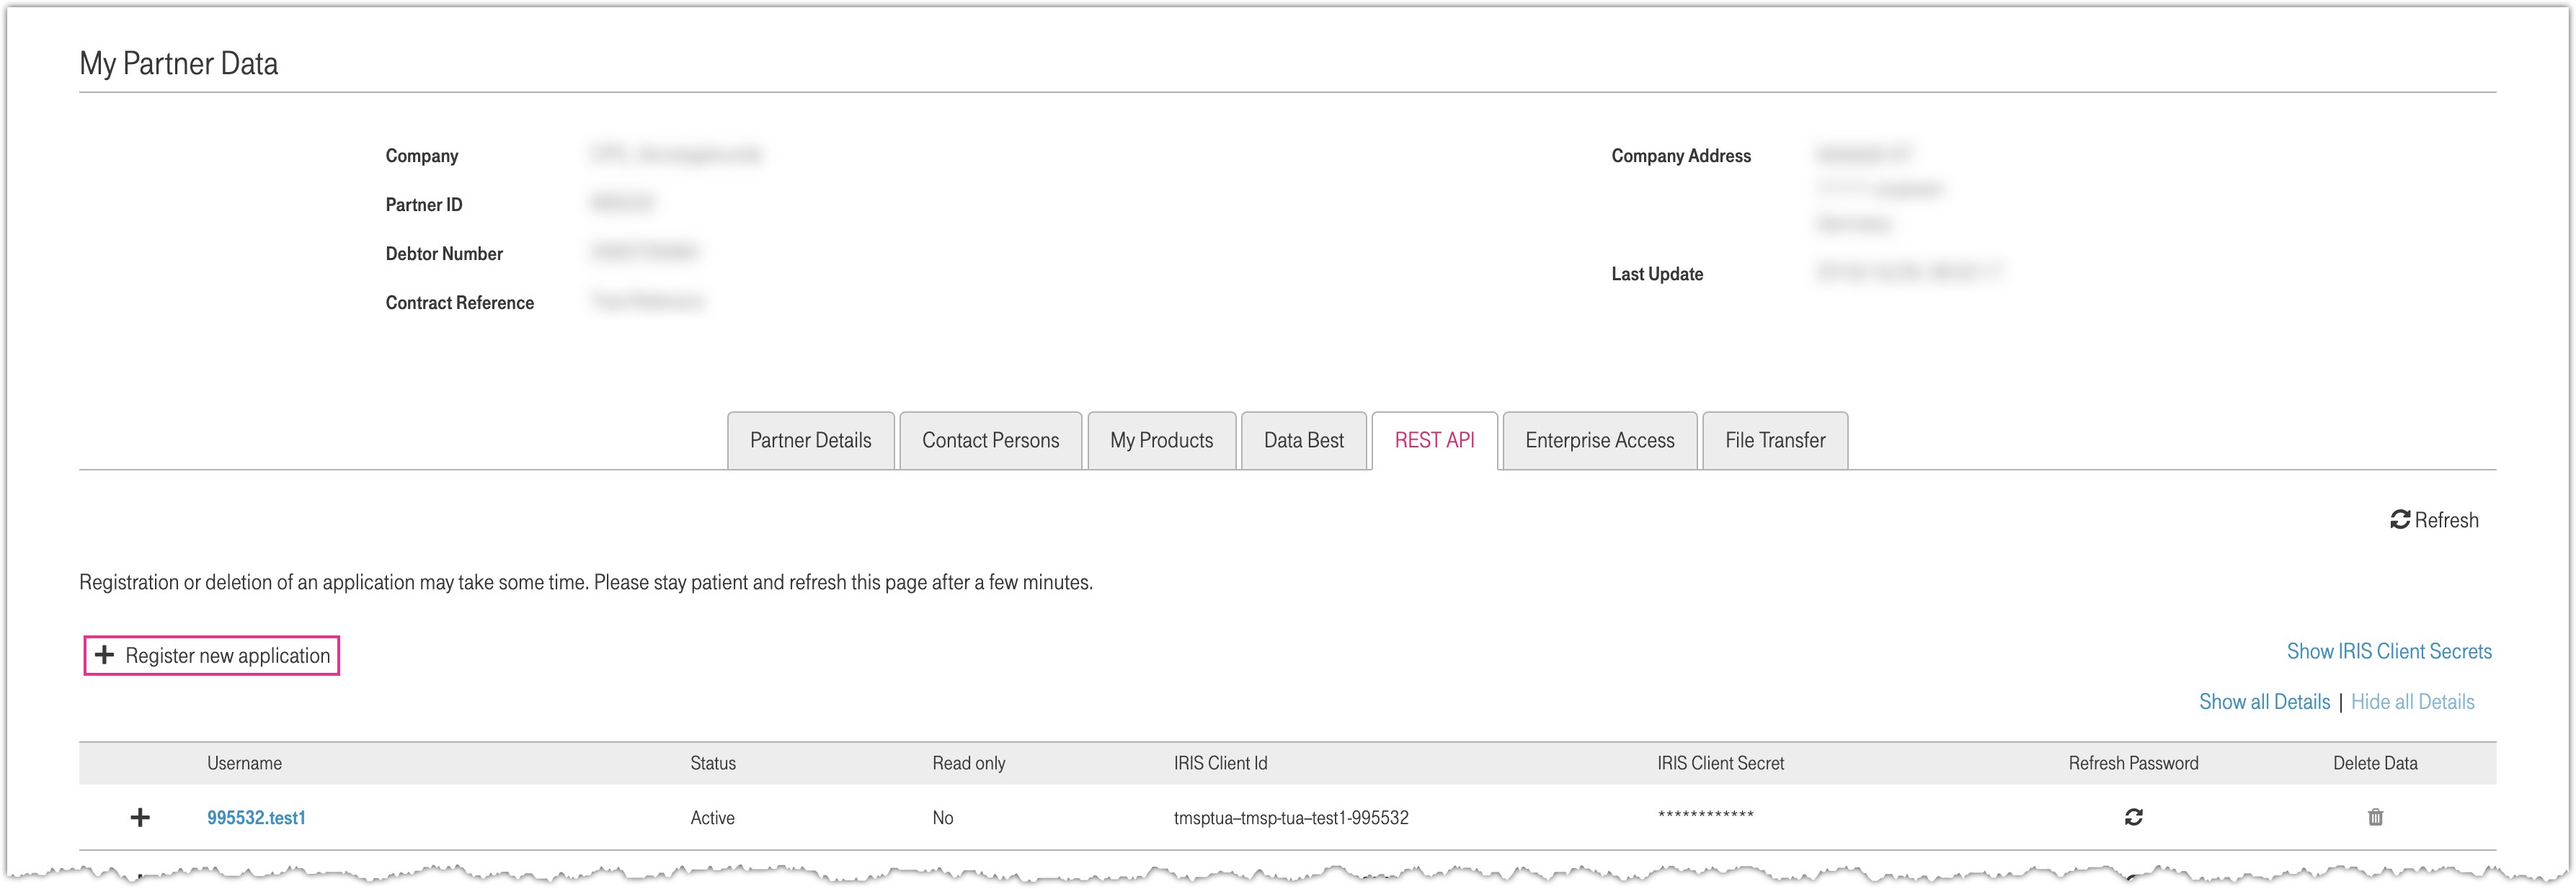Click the trash icon to delete 995532.test1
Screen dimensions: 2576x889
point(2375,817)
